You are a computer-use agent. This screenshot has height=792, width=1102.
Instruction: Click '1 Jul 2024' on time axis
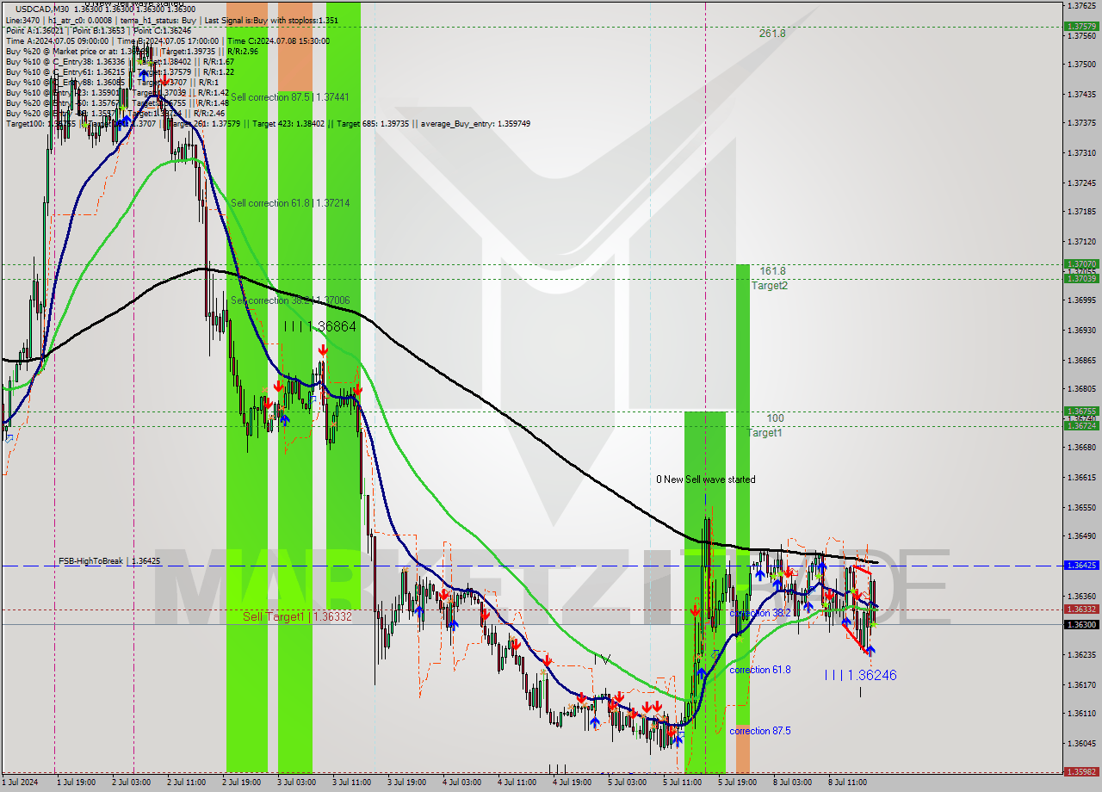(x=21, y=783)
